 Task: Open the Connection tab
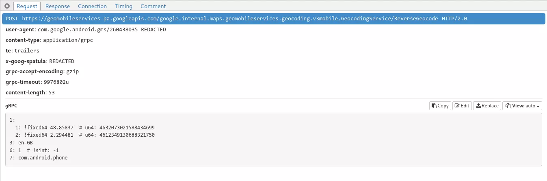(92, 6)
